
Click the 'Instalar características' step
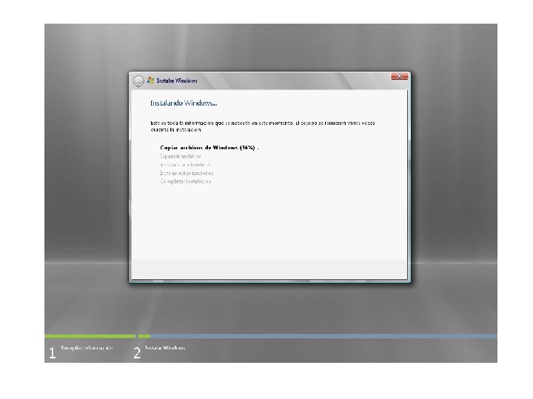185,165
